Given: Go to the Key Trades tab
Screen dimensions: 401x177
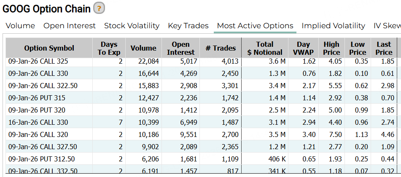Looking at the screenshot, I should (x=188, y=26).
